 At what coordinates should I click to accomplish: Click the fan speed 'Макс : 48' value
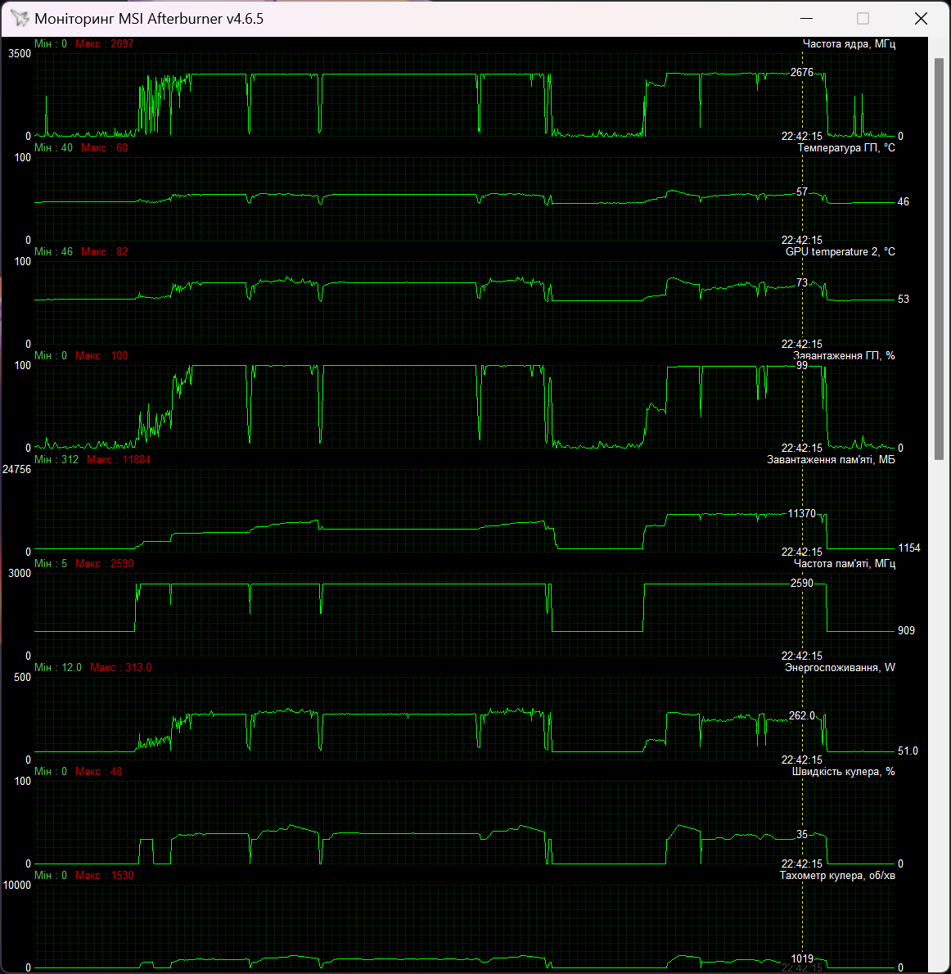99,772
